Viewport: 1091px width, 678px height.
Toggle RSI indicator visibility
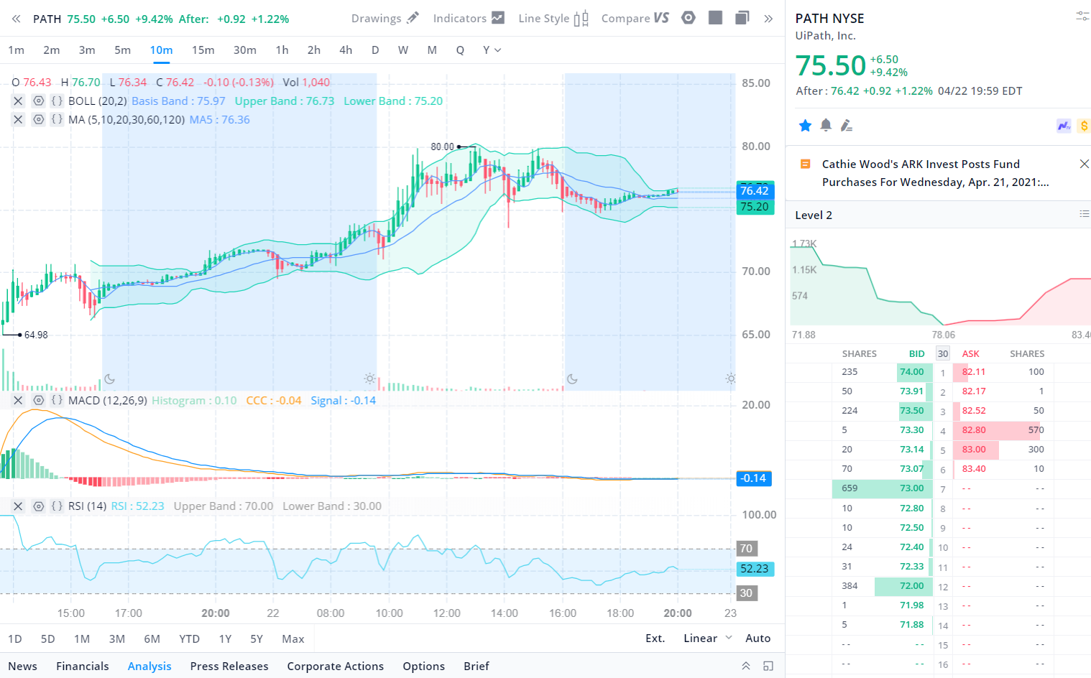(x=39, y=506)
